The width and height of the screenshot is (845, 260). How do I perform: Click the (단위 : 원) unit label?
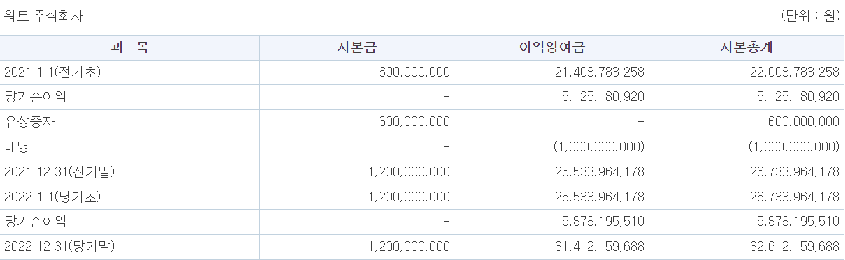(810, 16)
